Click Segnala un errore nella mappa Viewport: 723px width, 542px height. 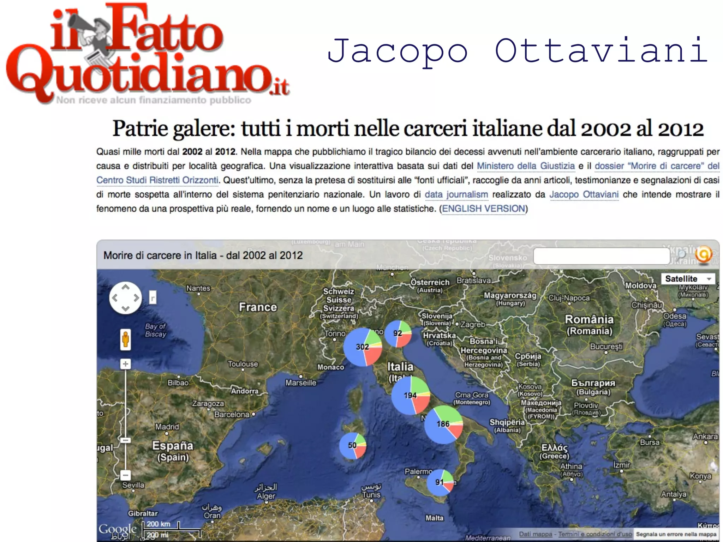[x=676, y=534]
